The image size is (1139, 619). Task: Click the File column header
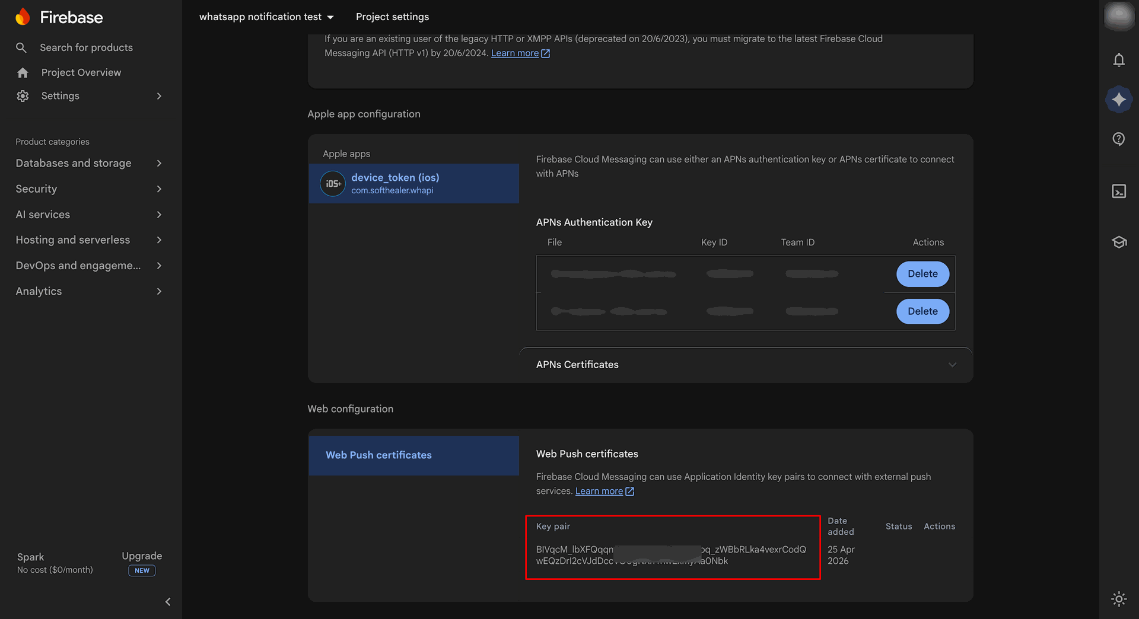(555, 243)
